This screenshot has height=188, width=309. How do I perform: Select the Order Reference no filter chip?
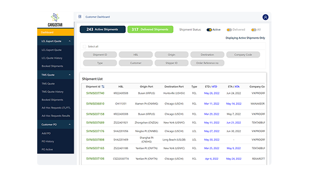(x=207, y=63)
